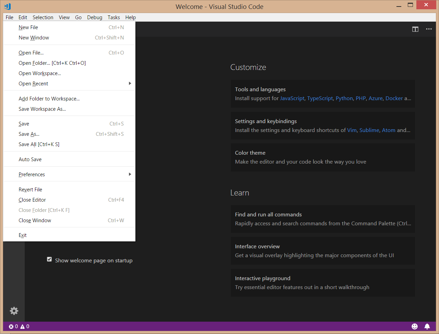This screenshot has height=334, width=439.
Task: Open the Selection menu
Action: coord(43,17)
